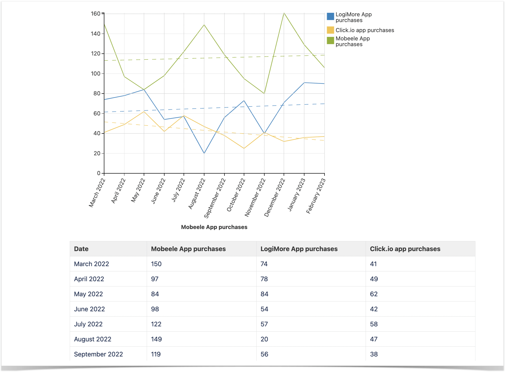The image size is (507, 373).
Task: Select the 'Mobeele App purchases' legend label
Action: click(x=353, y=41)
